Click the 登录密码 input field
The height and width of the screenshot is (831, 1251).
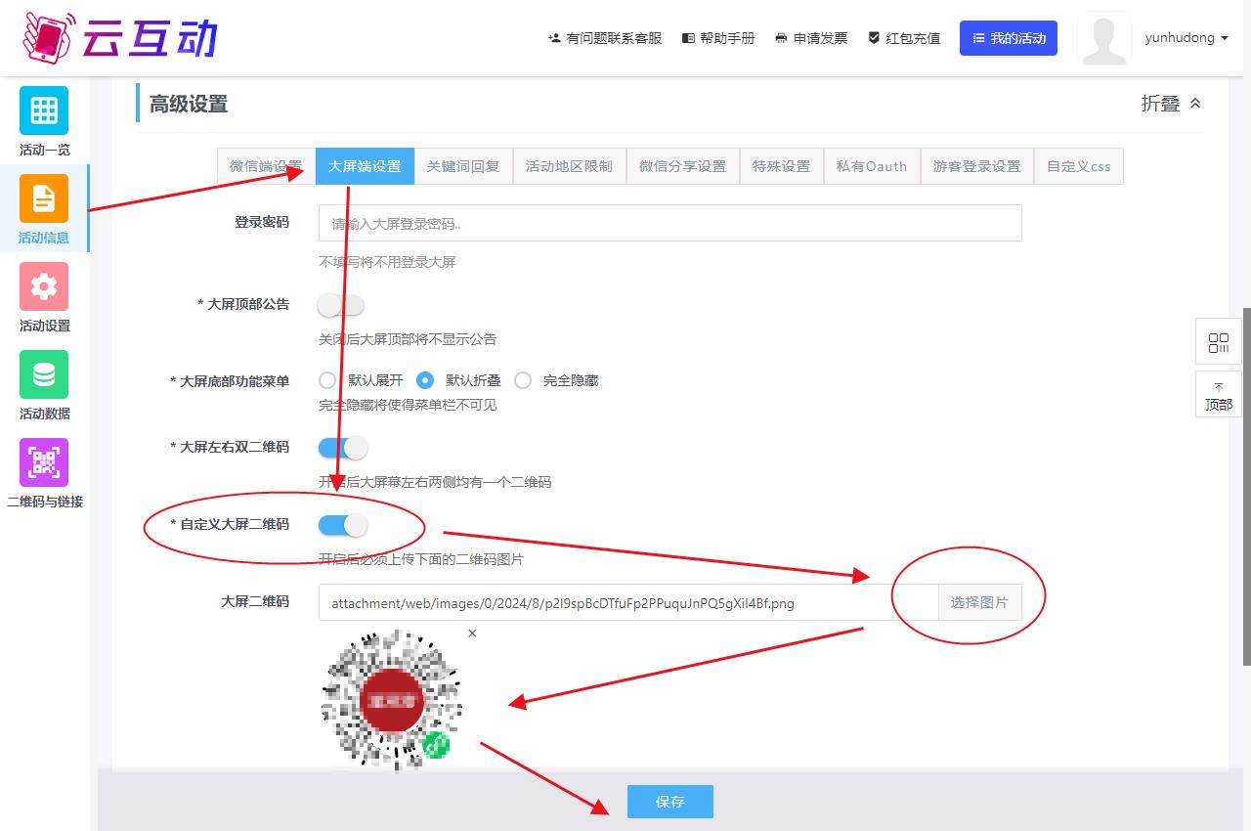click(669, 223)
